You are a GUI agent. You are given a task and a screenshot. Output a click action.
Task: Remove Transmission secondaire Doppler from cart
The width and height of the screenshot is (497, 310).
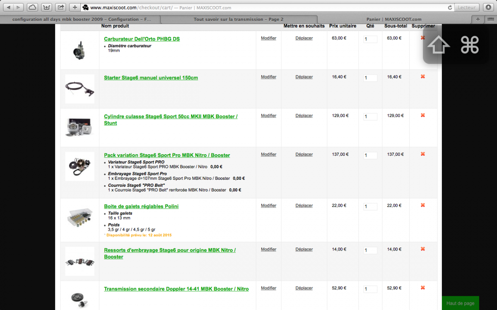coord(423,288)
